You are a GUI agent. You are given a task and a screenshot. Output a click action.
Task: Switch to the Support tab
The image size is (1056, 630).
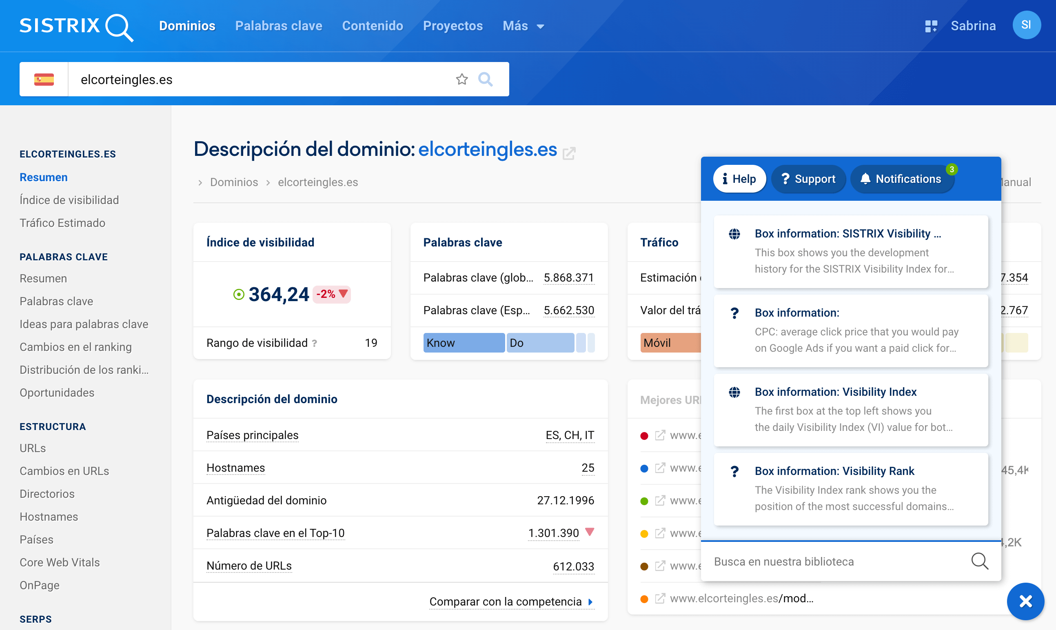pos(809,179)
